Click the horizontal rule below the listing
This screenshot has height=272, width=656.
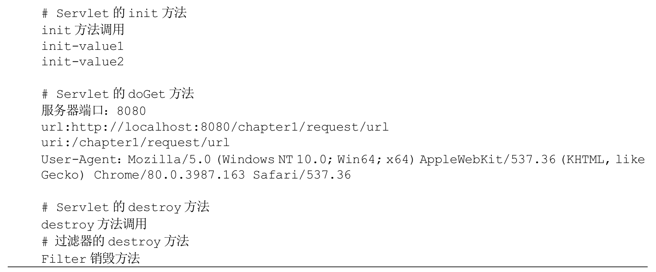pyautogui.click(x=328, y=267)
